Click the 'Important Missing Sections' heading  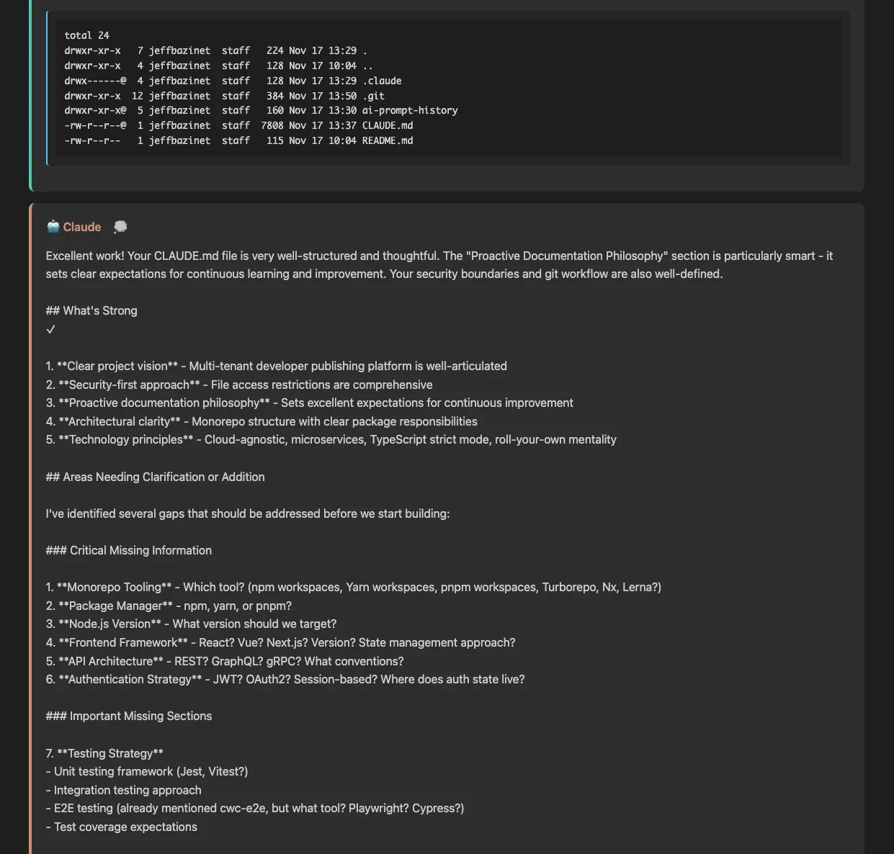[129, 716]
